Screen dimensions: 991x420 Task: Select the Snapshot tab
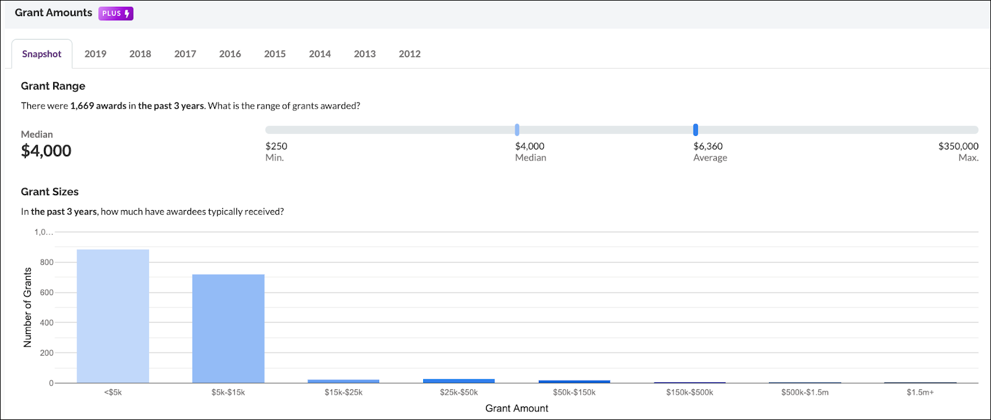(x=42, y=54)
